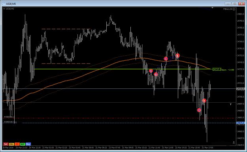This screenshot has height=152, width=247.
Task: Restore the US30,M5 chart window size
Action: tap(235, 4)
